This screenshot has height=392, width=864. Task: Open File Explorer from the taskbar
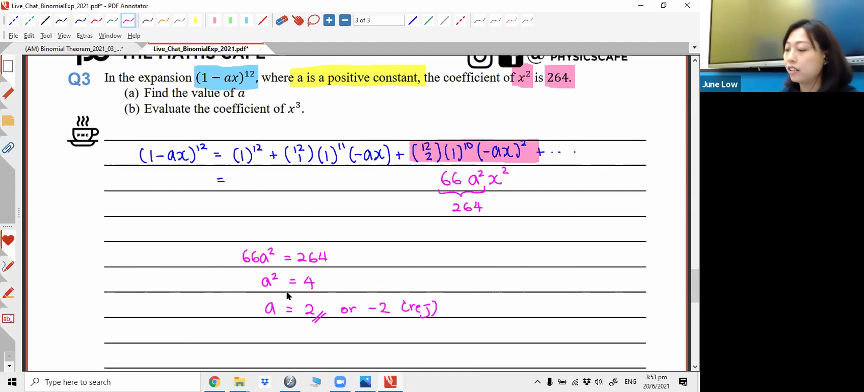coord(239,382)
